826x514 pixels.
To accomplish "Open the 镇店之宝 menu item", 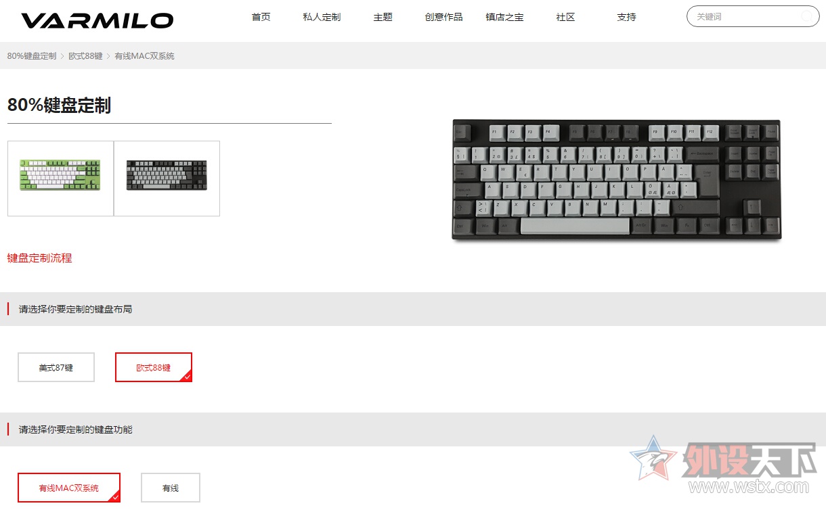I will click(x=504, y=17).
